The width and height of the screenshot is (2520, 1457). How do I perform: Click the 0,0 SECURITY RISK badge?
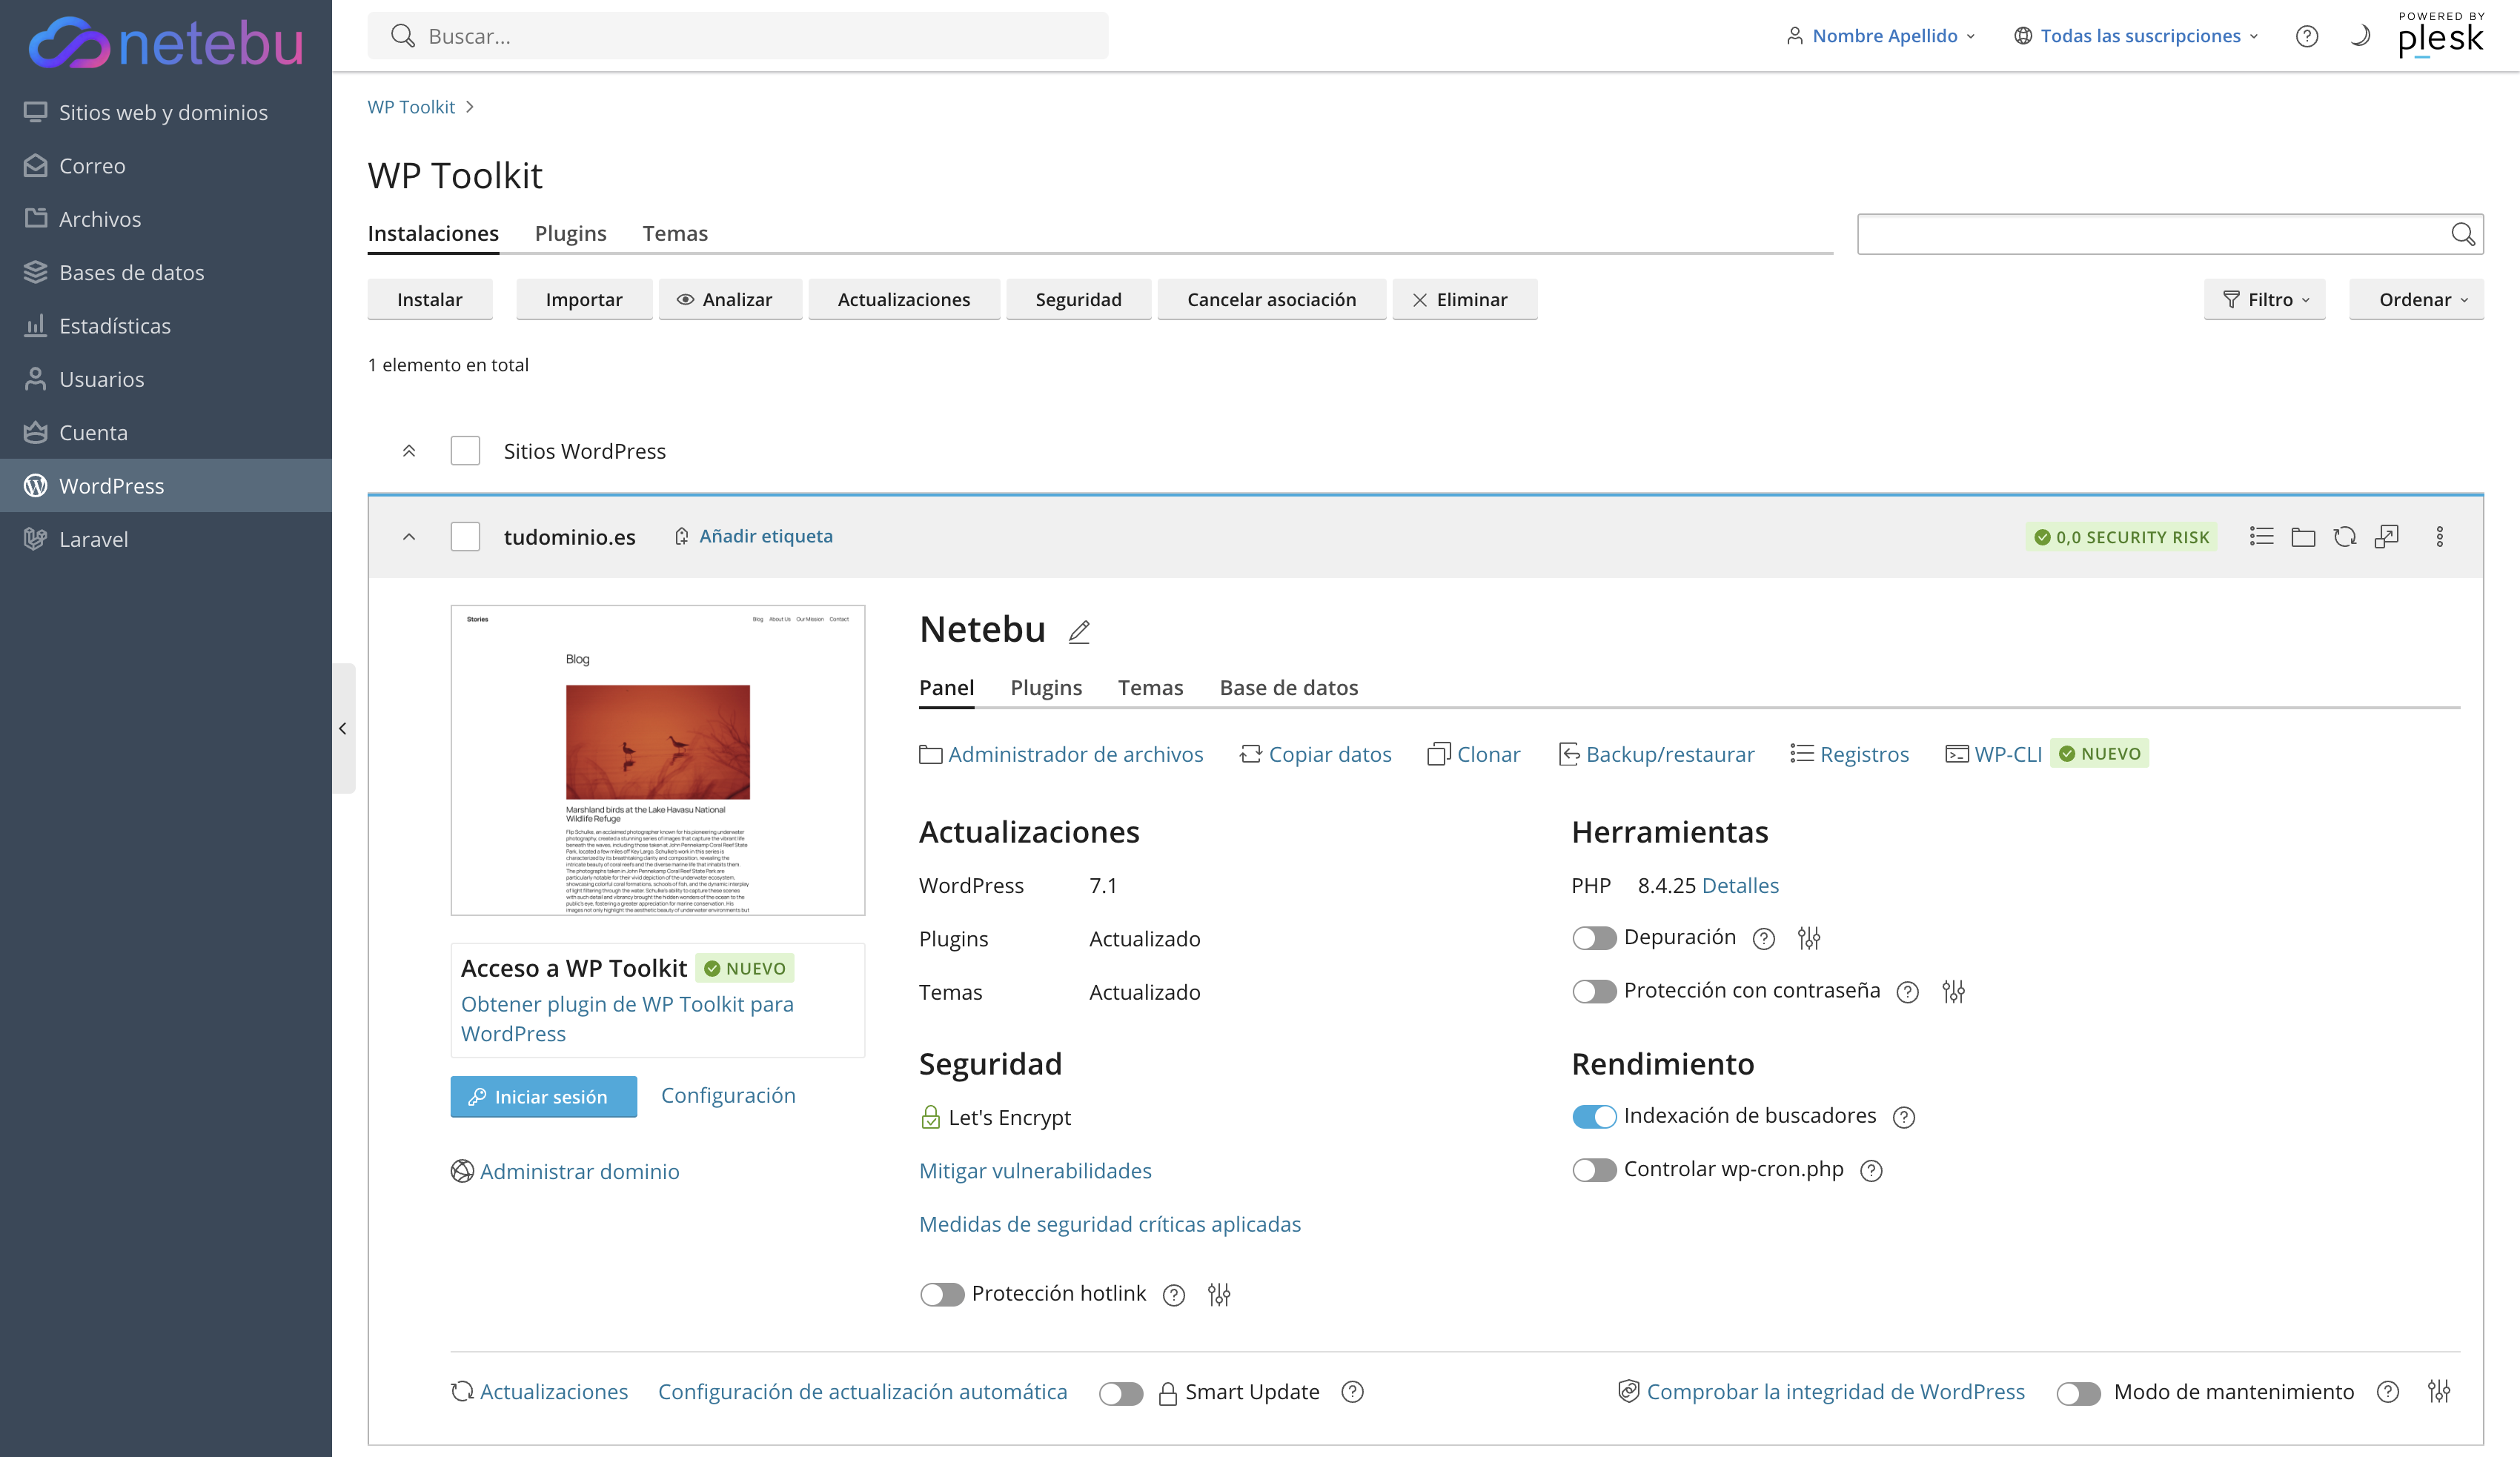pyautogui.click(x=2122, y=537)
